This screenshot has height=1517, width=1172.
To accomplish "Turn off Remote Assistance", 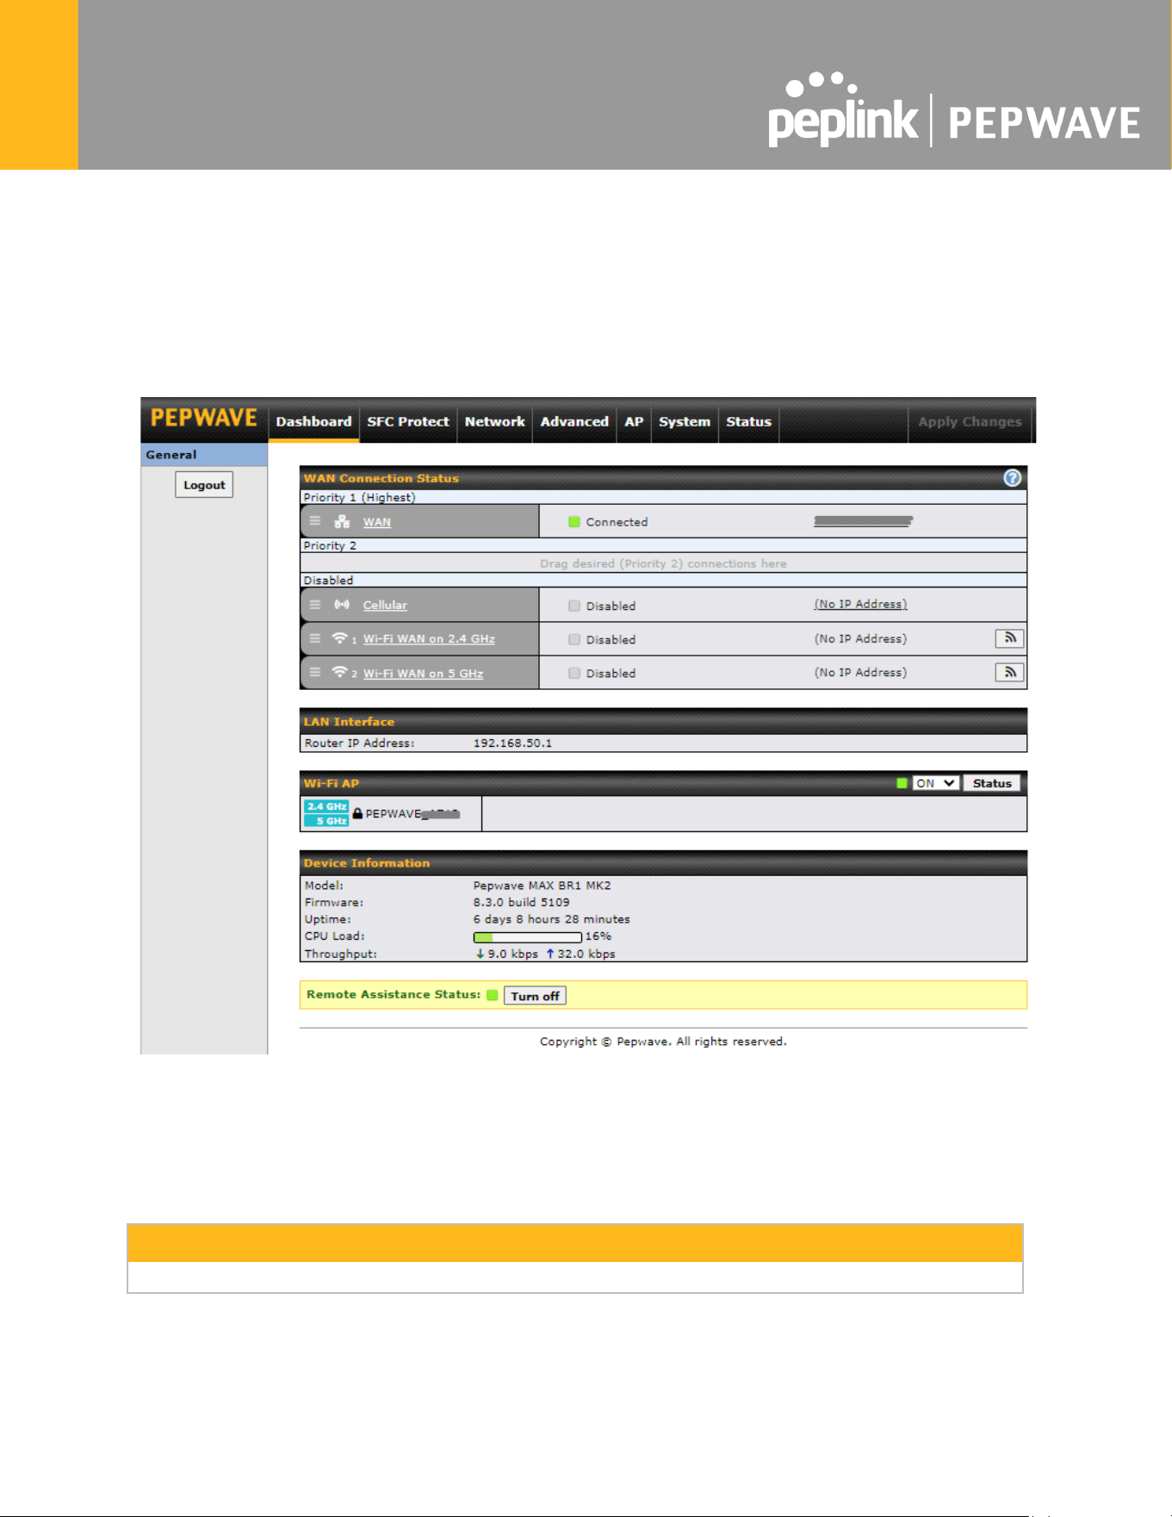I will coord(535,996).
